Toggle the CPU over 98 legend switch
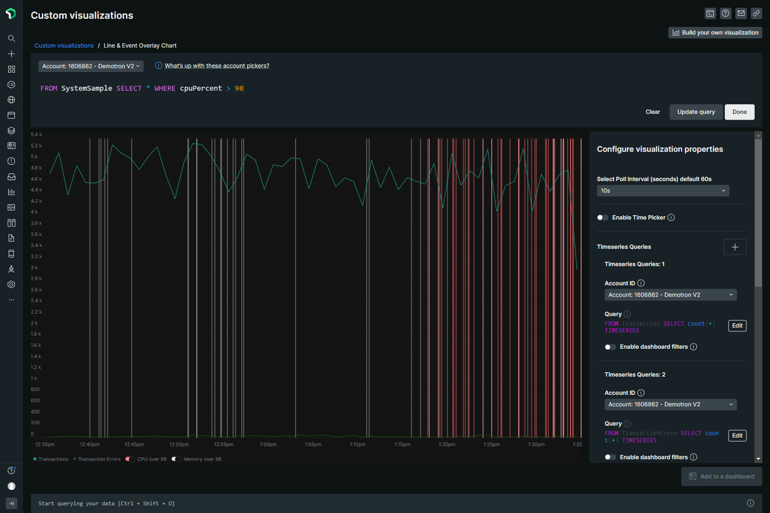This screenshot has width=770, height=513. [130, 459]
